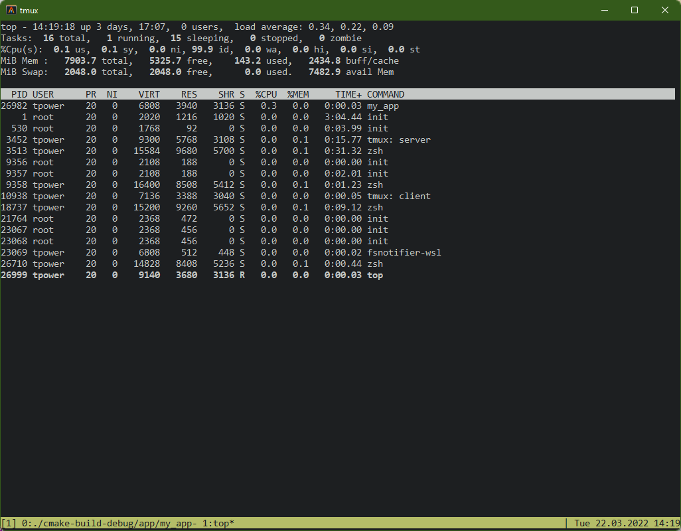This screenshot has height=531, width=681.
Task: Sort processes by the %CPU column header
Action: (265, 94)
